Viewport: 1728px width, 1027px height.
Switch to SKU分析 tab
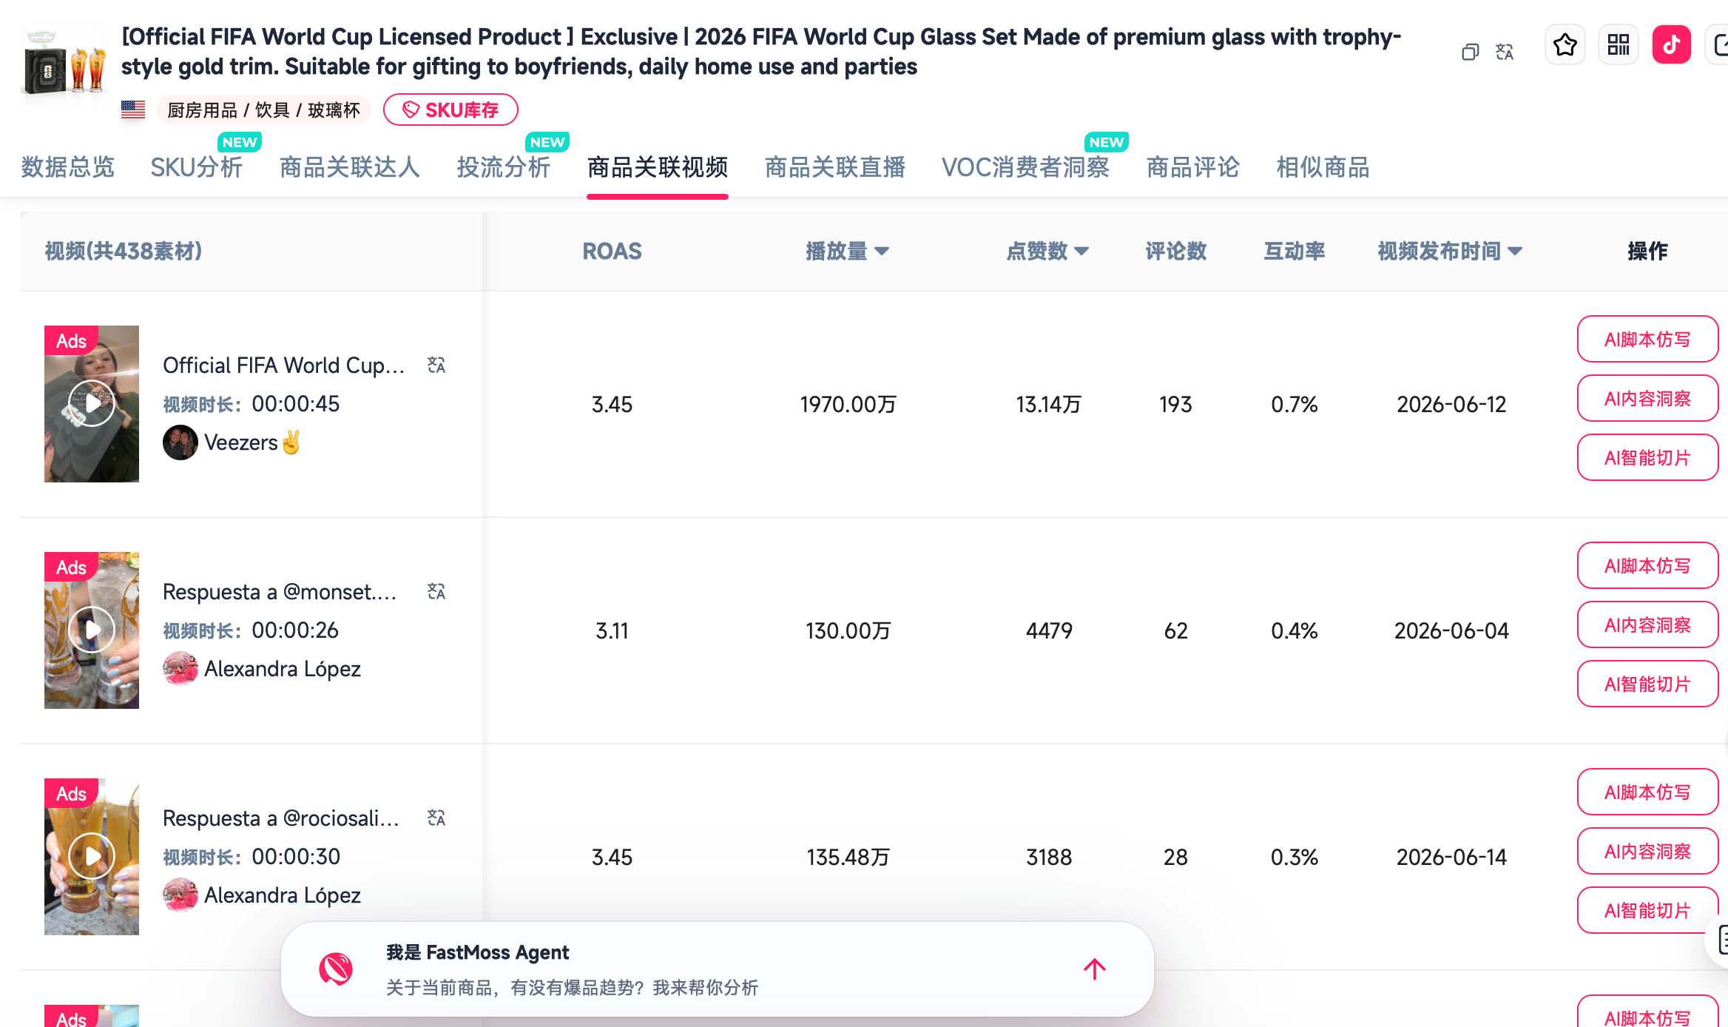[197, 167]
